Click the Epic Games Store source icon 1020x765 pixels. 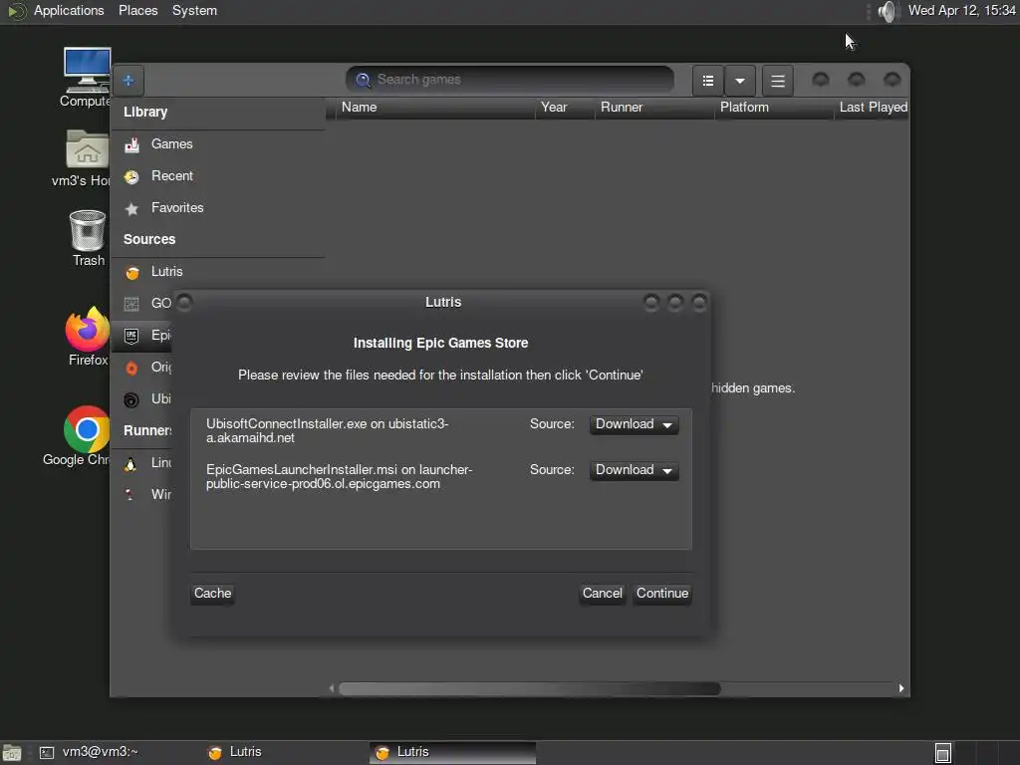click(x=131, y=336)
